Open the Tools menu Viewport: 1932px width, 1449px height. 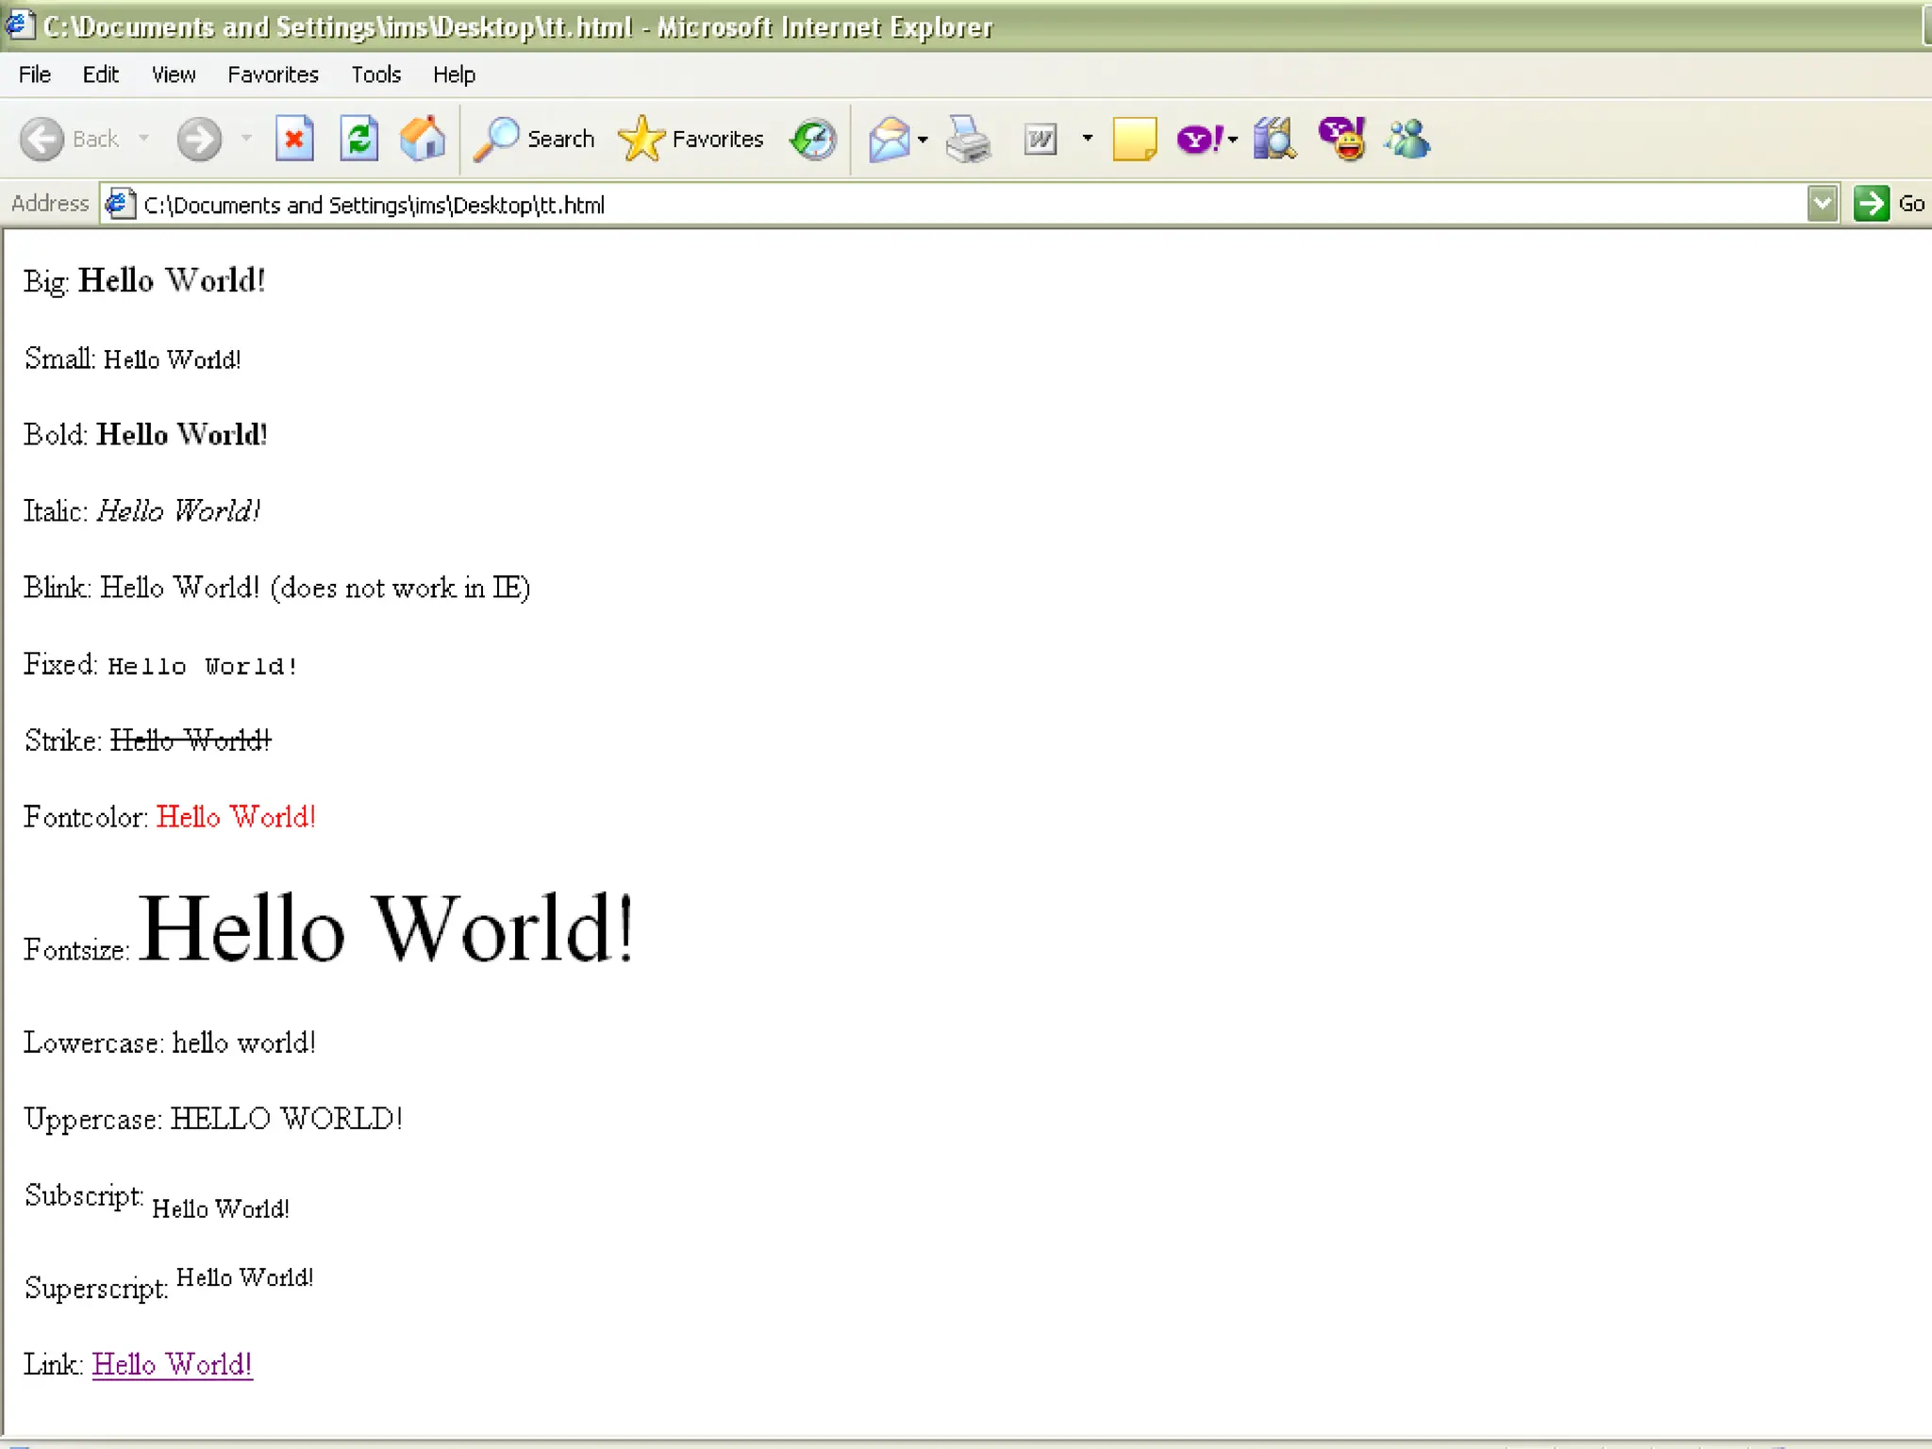point(375,75)
